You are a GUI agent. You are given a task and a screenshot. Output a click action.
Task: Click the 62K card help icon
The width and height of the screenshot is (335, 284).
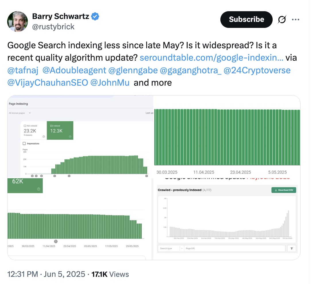click(39, 189)
